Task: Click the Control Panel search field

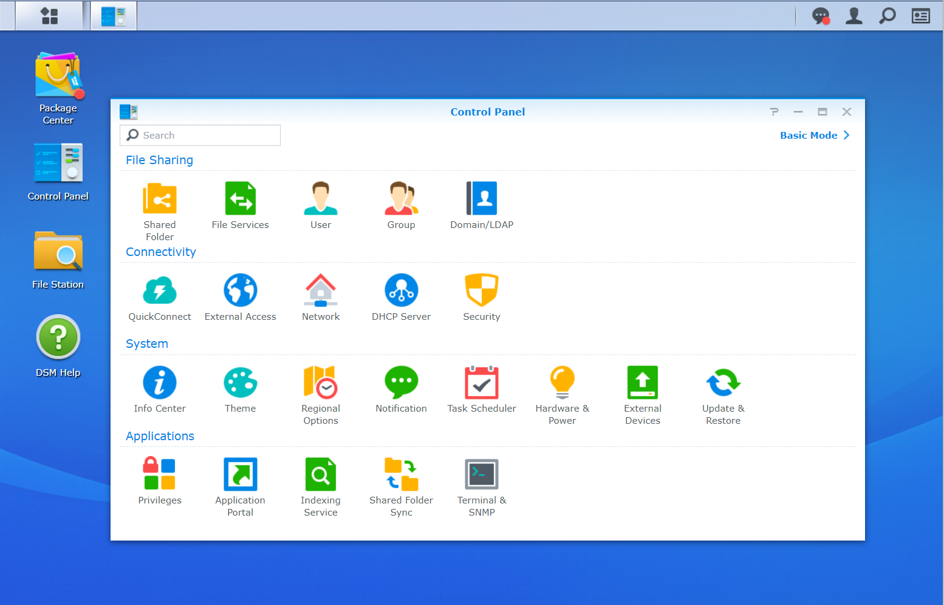Action: [x=200, y=135]
